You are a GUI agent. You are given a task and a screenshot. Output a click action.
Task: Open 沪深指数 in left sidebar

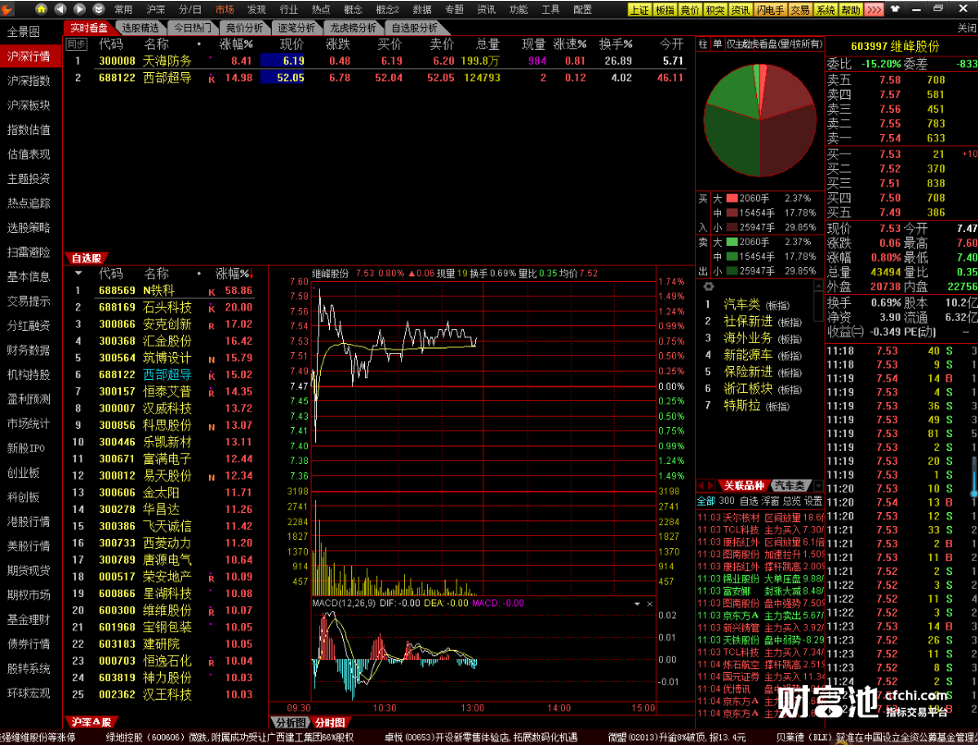point(29,80)
